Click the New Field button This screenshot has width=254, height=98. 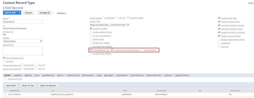(11, 86)
